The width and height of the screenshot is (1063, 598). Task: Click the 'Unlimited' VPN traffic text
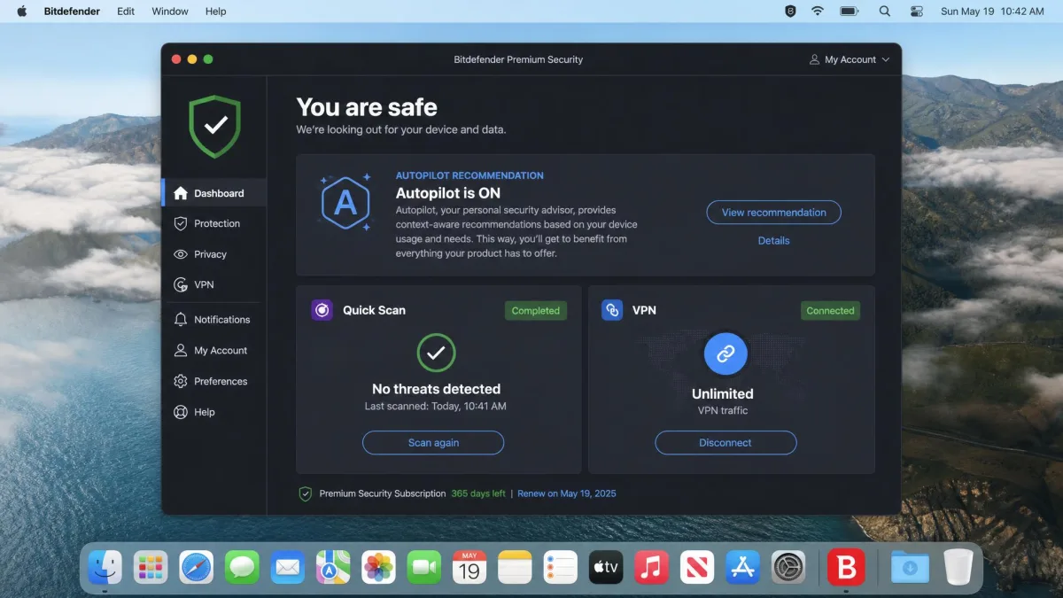point(723,393)
